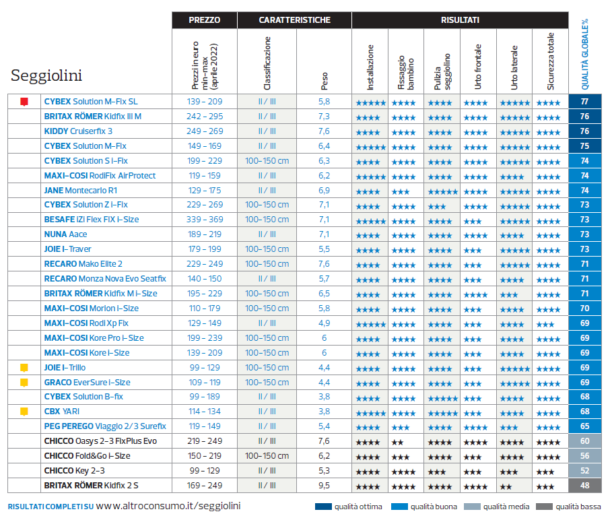
Task: Select CYBEX Solution Z I-Fix product name
Action: coord(86,205)
